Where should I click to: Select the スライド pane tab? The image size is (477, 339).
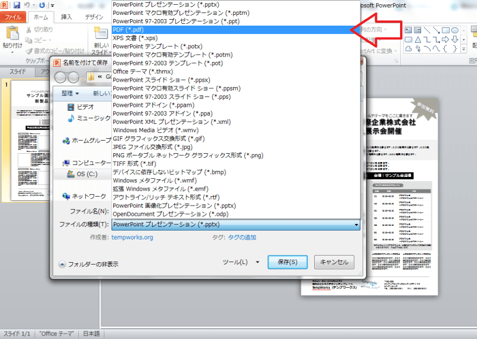pyautogui.click(x=18, y=71)
